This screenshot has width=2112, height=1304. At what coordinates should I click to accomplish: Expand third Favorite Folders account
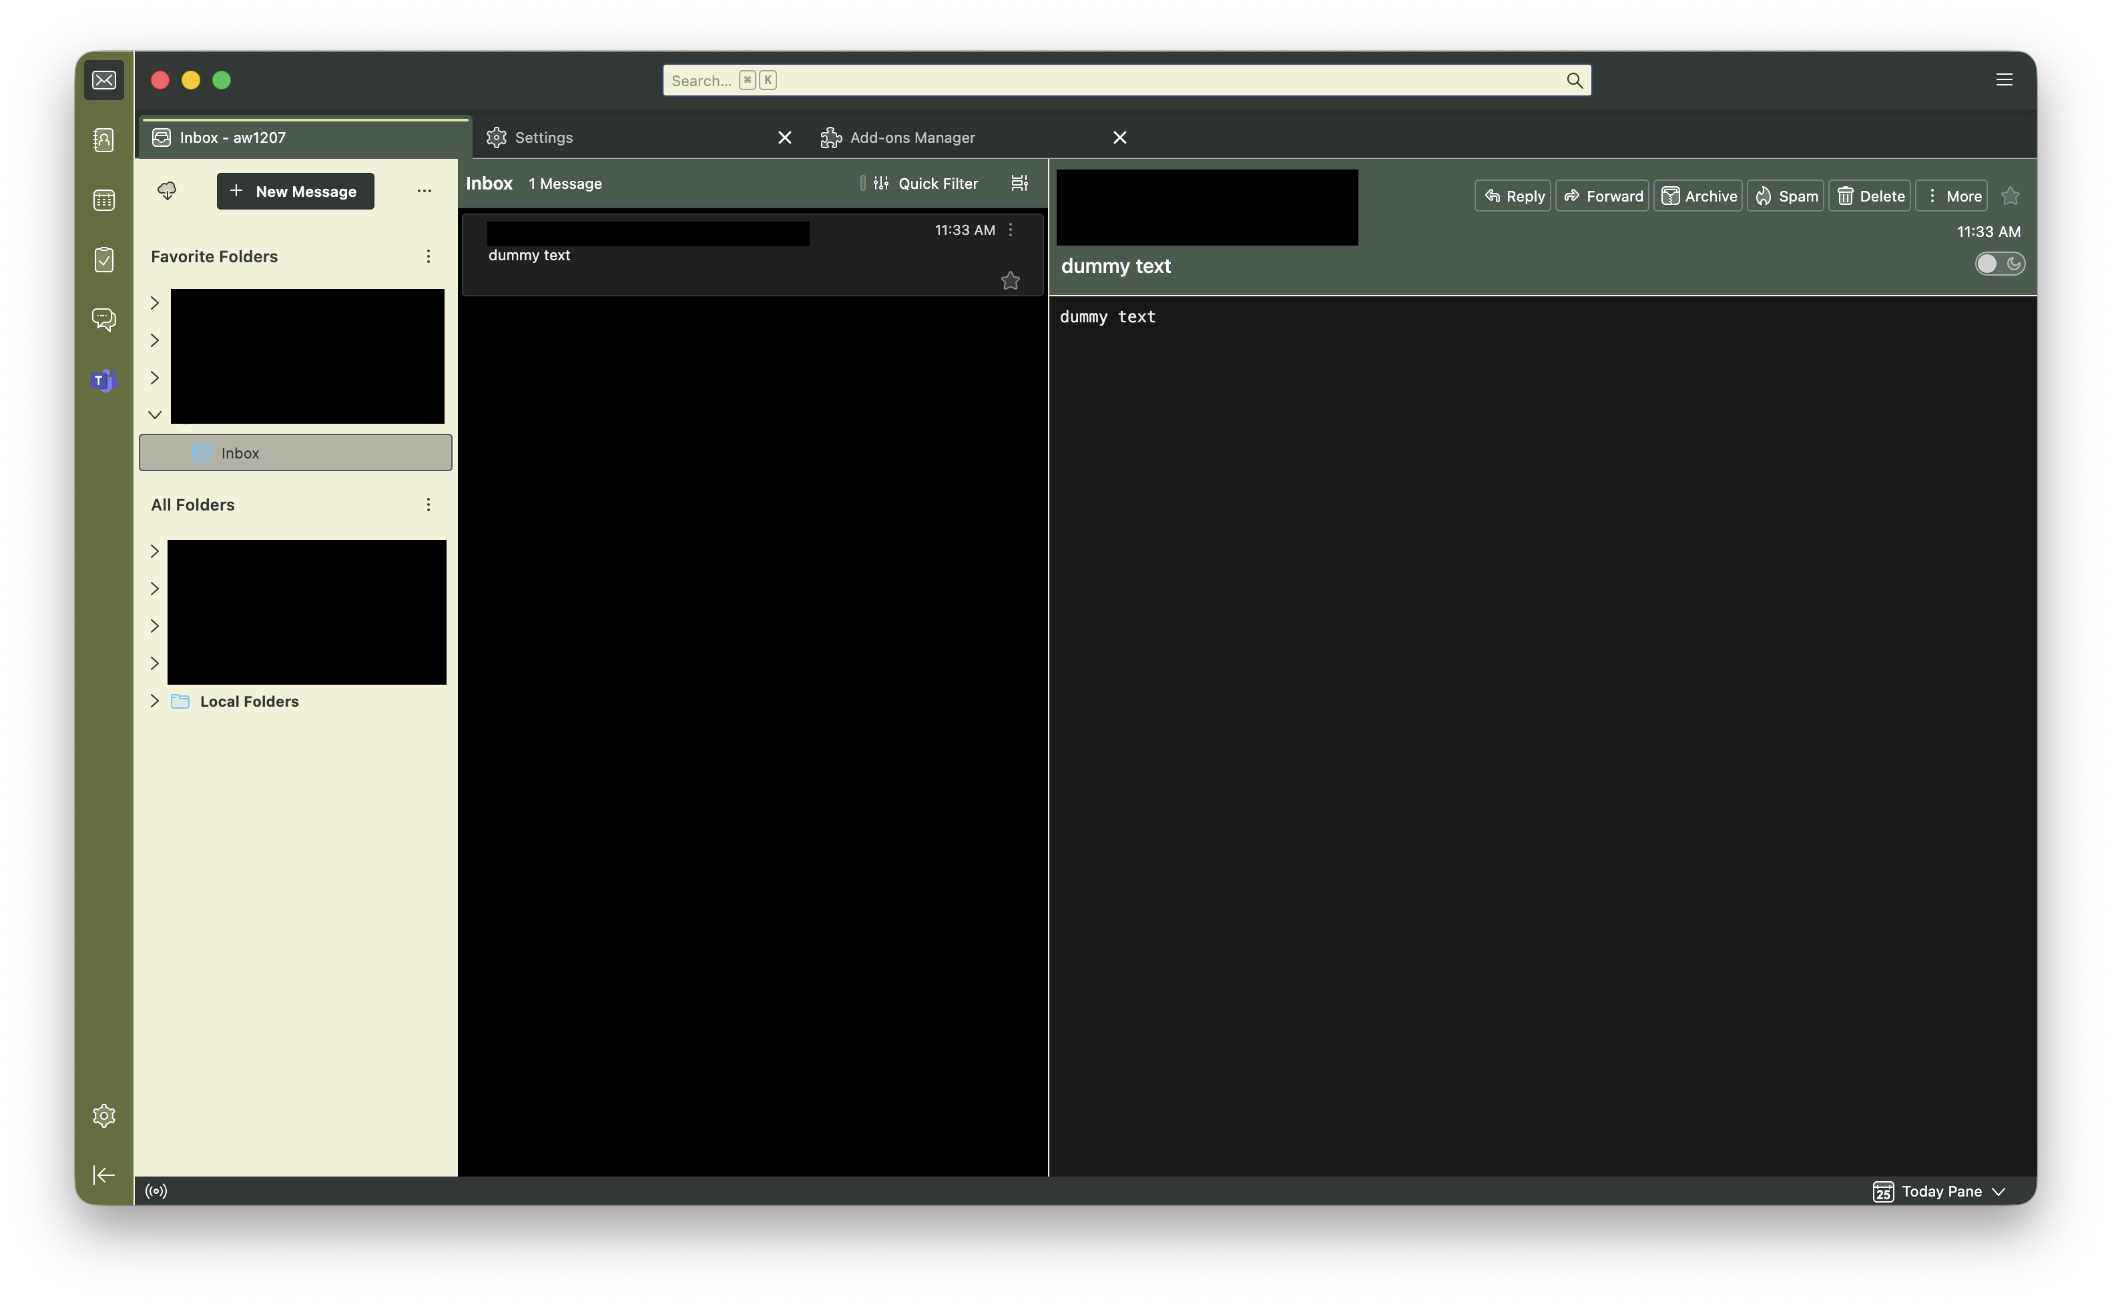coord(154,378)
